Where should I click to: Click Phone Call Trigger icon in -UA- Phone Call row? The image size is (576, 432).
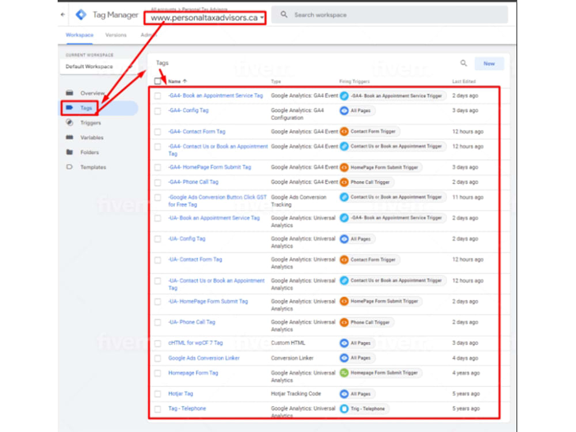pos(344,323)
